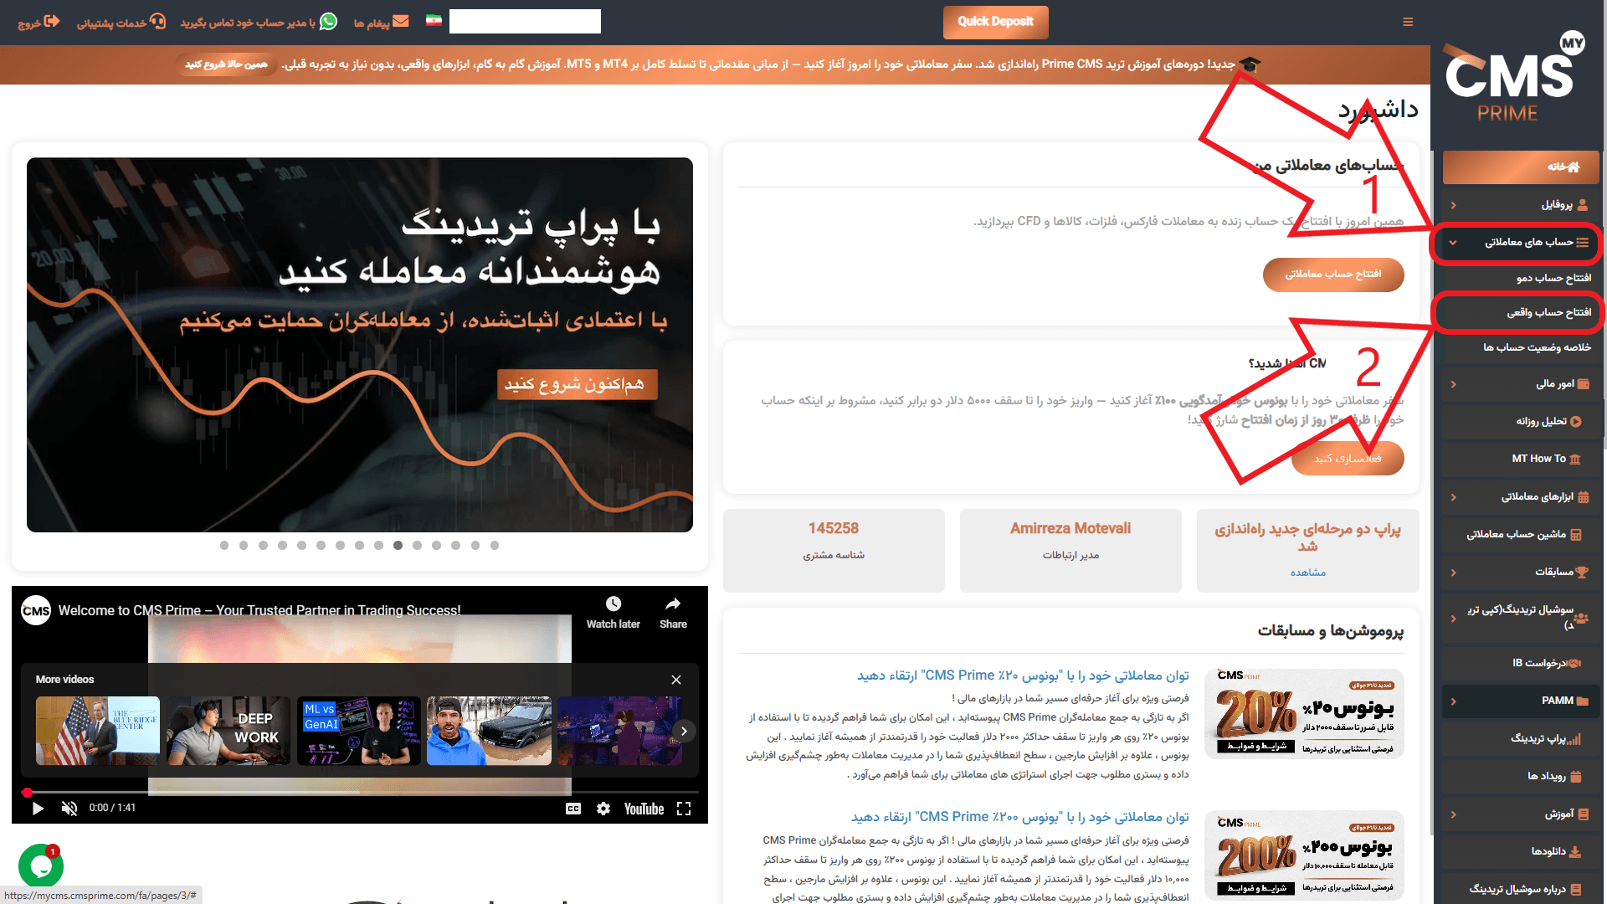The image size is (1607, 904).
Task: Click the logout (خروج) icon
Action: [51, 21]
